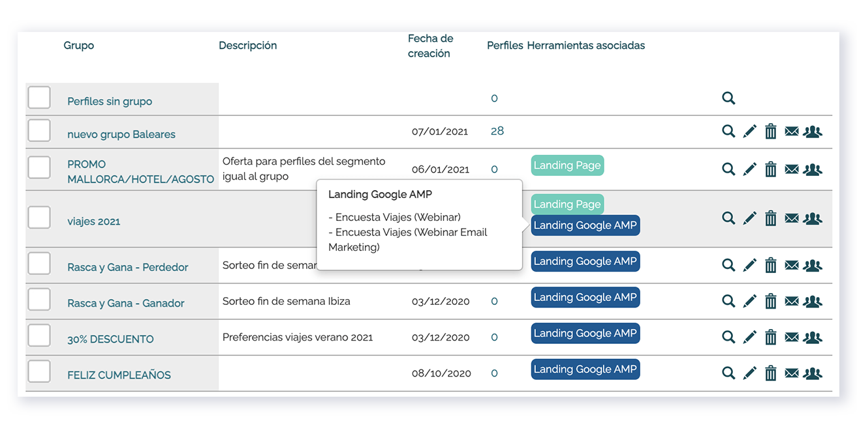Click the Fecha de creación column header
The width and height of the screenshot is (857, 428).
429,46
